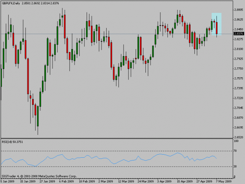Click the RSI 100 scale label

pos(236,141)
